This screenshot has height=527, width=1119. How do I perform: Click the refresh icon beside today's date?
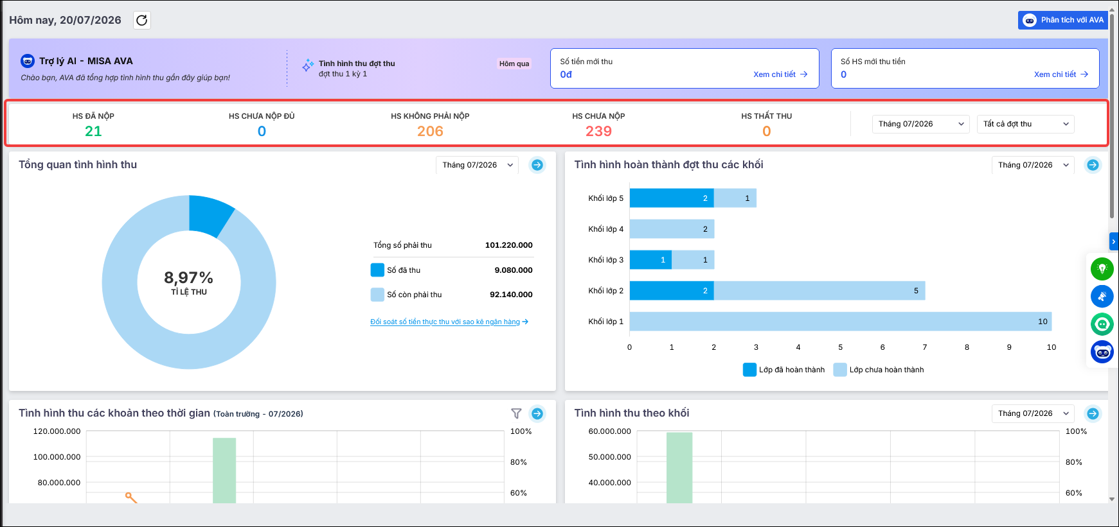tap(142, 20)
